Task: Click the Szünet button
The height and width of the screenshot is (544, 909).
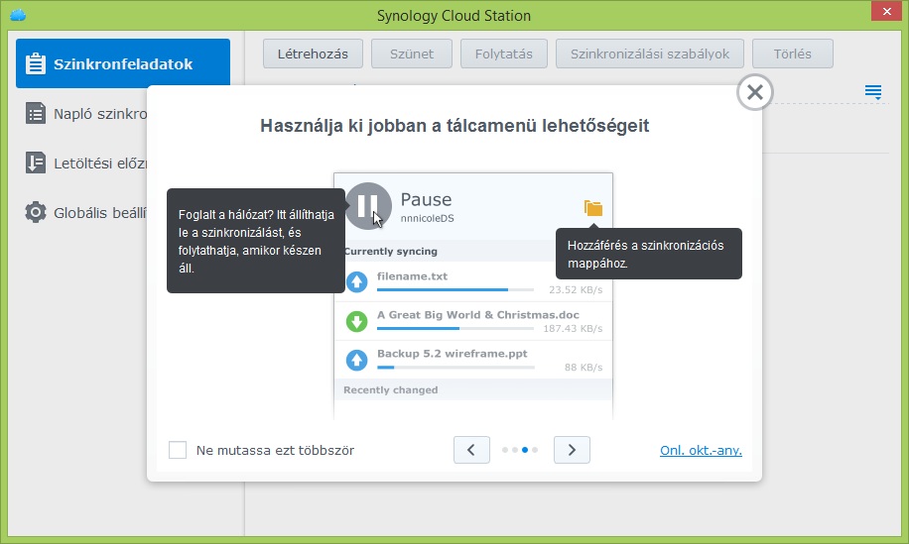Action: coord(412,54)
